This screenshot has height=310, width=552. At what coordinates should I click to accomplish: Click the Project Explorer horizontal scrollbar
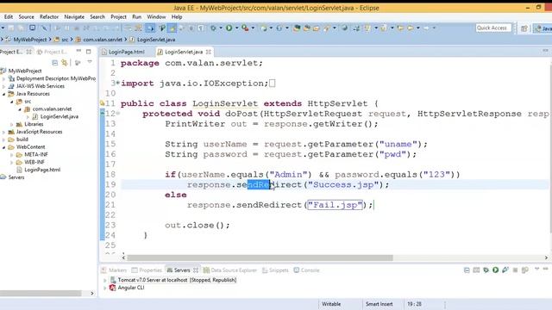[x=41, y=293]
